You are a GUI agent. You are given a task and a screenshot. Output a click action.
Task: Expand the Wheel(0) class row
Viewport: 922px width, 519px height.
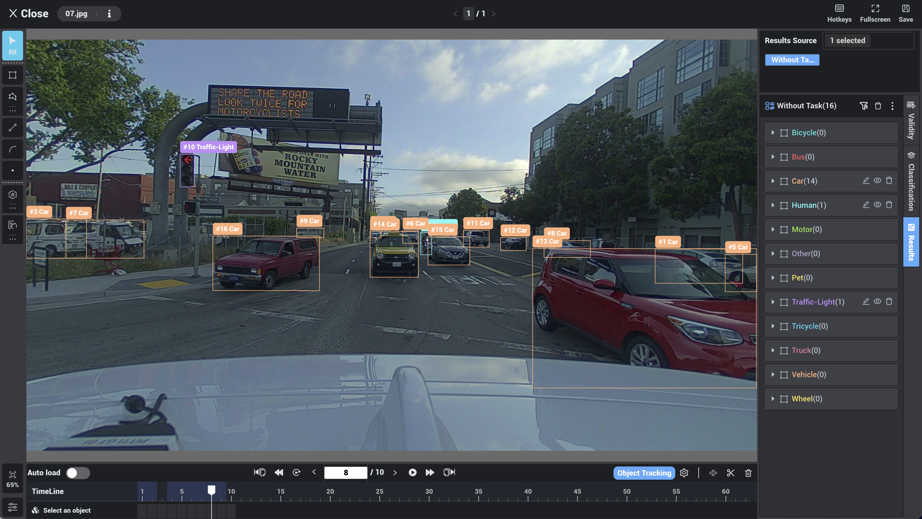point(773,399)
